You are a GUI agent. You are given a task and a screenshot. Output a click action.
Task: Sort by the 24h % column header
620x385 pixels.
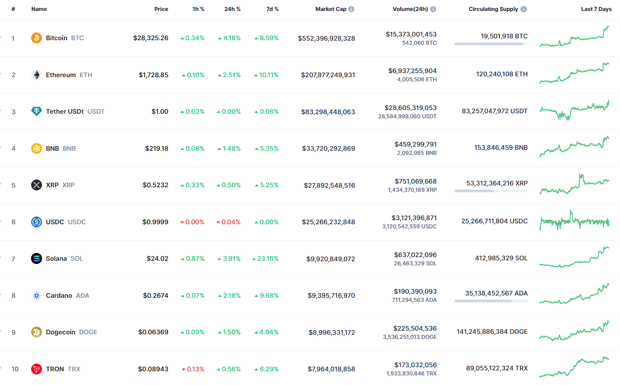(x=232, y=9)
